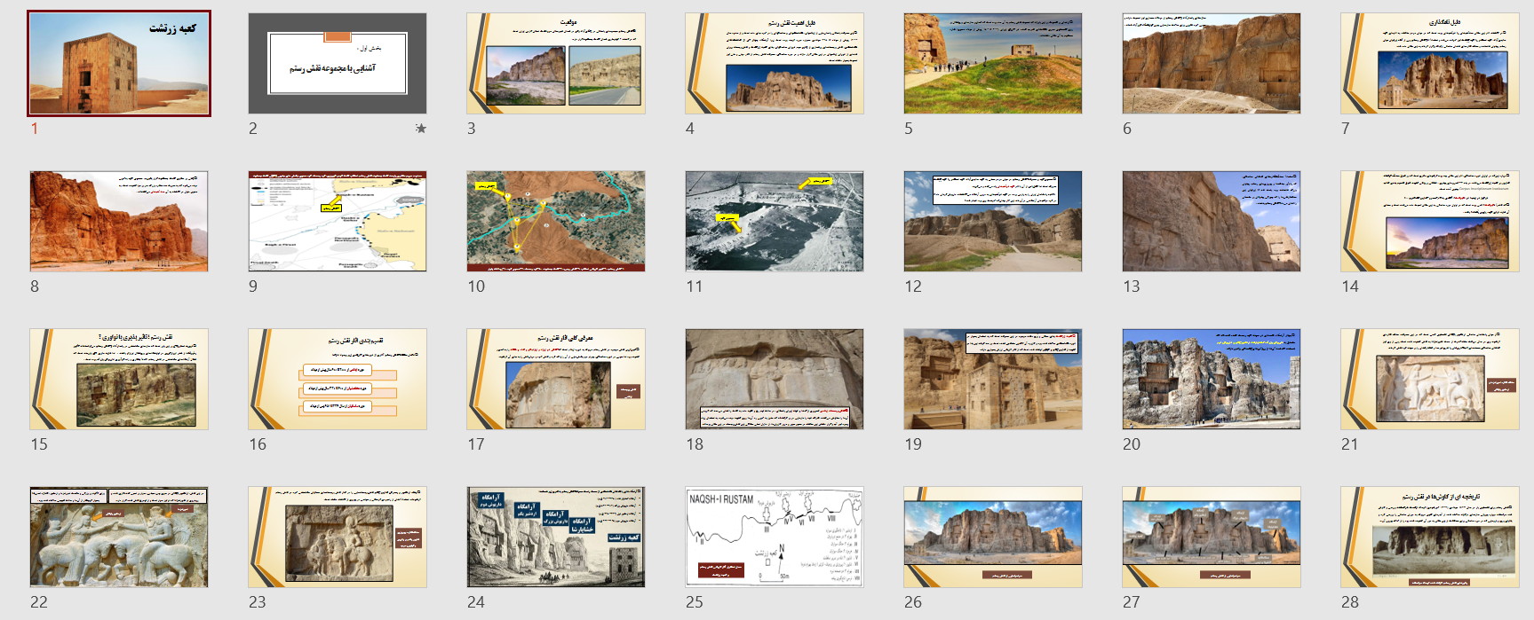1534x620 pixels.
Task: Select slide 2 gray section title thumbnail
Action: click(338, 64)
